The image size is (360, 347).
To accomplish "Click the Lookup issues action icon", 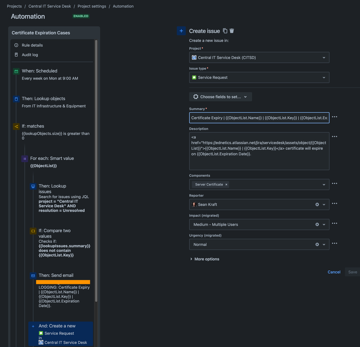I will point(33,186).
